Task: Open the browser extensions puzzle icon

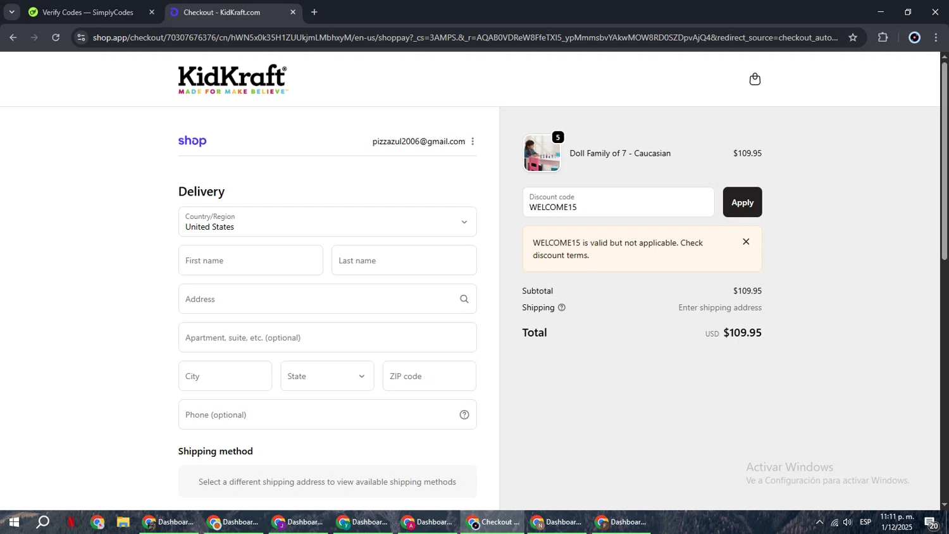Action: (883, 37)
